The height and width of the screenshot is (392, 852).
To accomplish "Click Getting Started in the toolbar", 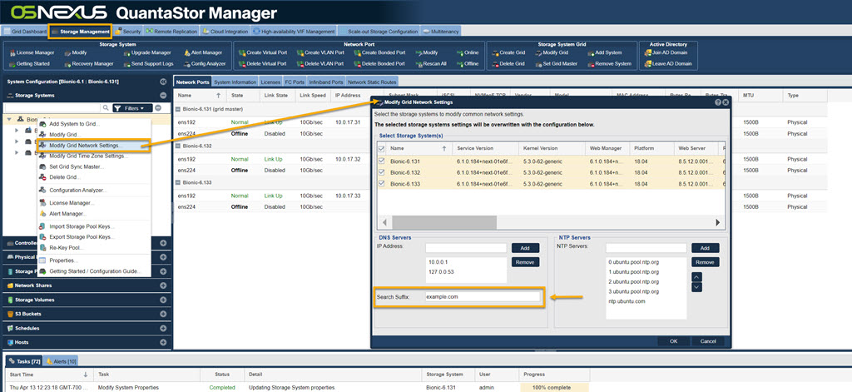I will click(30, 63).
